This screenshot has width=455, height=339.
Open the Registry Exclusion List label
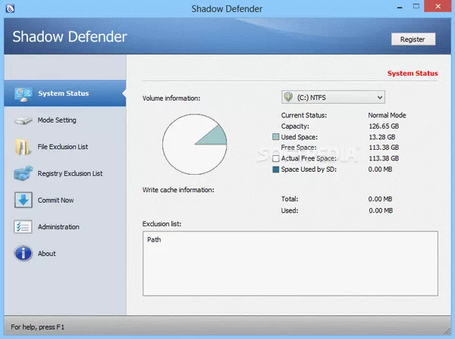[70, 173]
